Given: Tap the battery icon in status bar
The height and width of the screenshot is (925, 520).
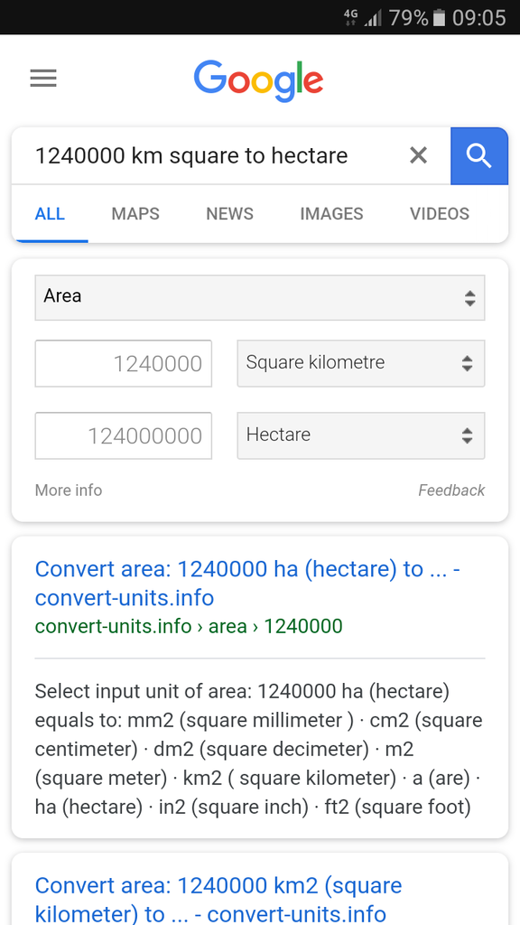Looking at the screenshot, I should click(x=439, y=18).
